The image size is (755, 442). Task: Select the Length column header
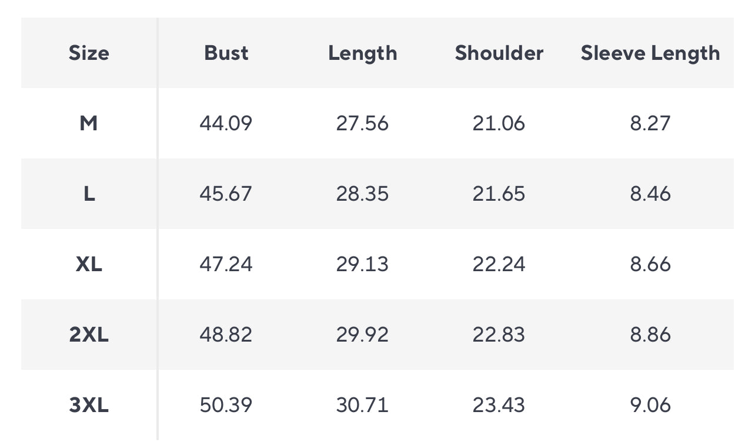[363, 54]
